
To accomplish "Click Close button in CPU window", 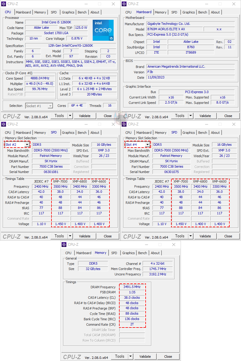I will click(x=108, y=116).
